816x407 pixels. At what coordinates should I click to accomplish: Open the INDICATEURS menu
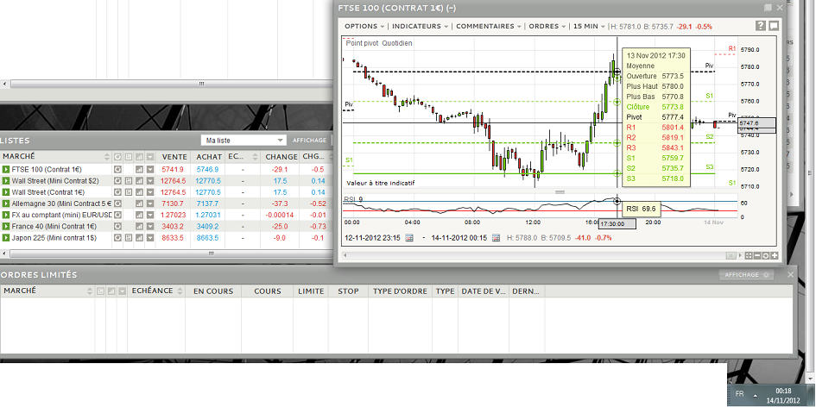[x=420, y=26]
